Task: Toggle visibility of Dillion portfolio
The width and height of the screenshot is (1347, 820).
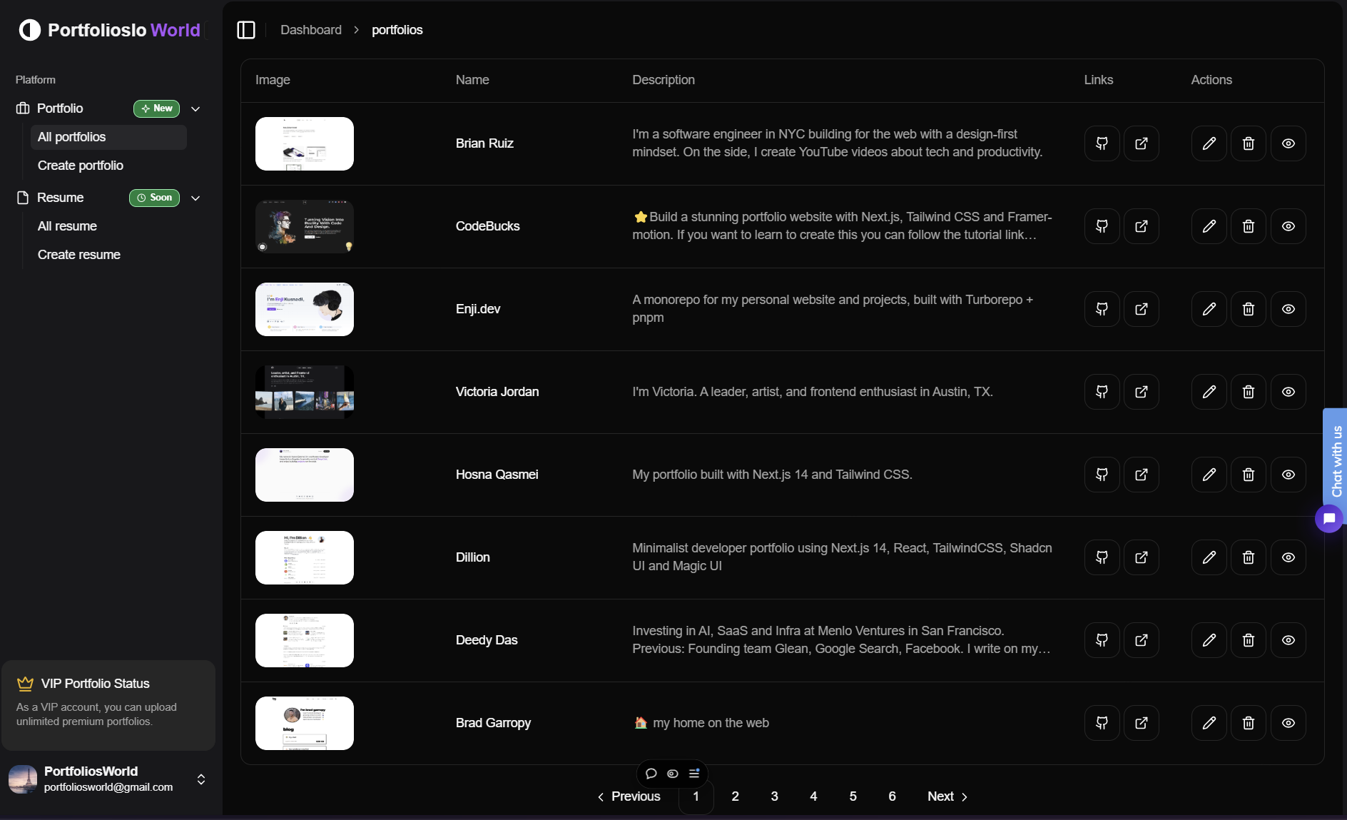Action: tap(1288, 557)
